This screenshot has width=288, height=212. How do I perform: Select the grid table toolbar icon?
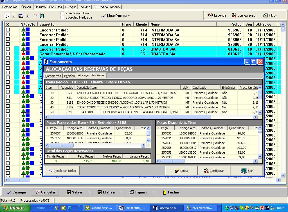21,16
